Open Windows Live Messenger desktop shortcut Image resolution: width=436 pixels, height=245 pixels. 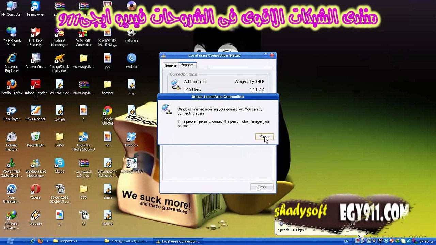[x=35, y=168]
